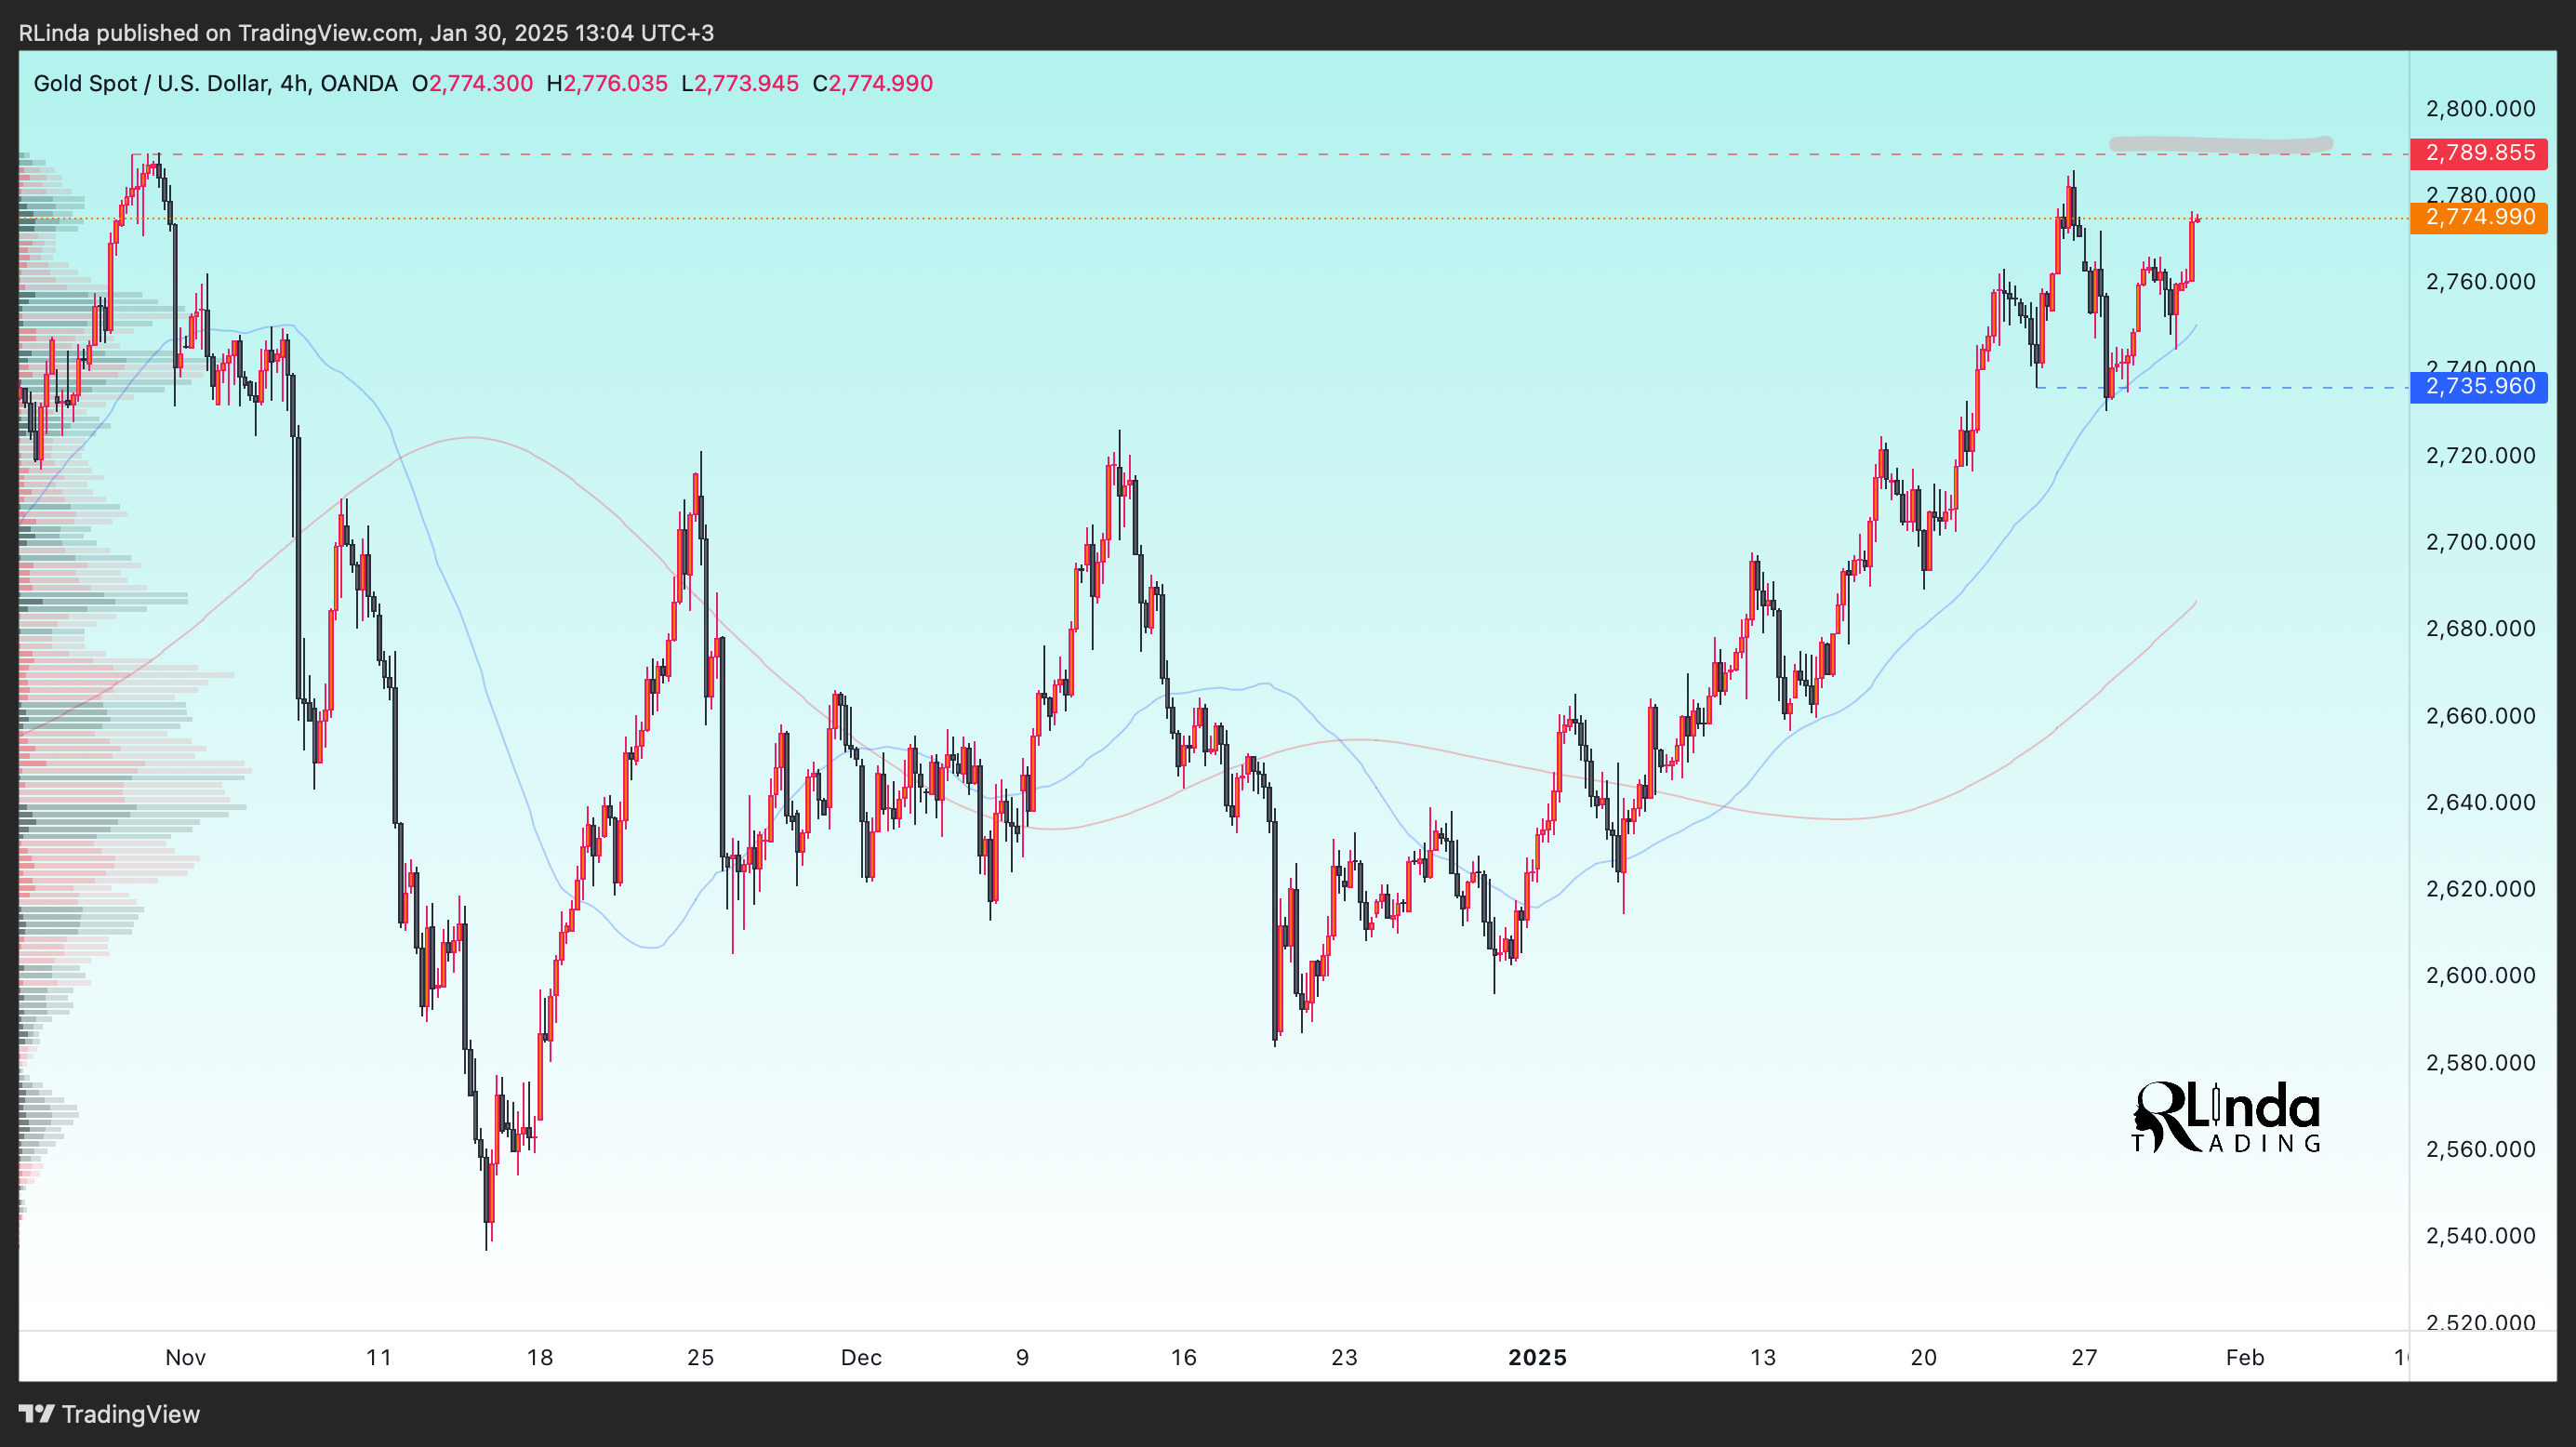2576x1447 pixels.
Task: Click the 20 date label on time axis
Action: click(1924, 1357)
